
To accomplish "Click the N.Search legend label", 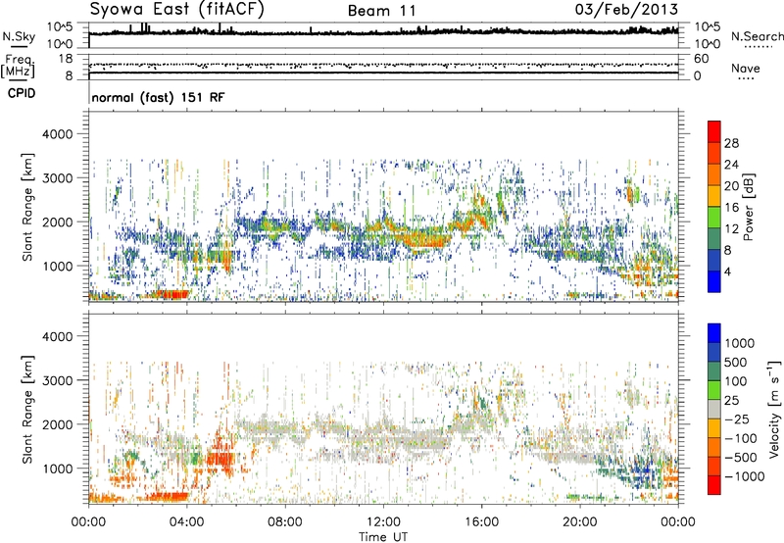I will [x=757, y=36].
